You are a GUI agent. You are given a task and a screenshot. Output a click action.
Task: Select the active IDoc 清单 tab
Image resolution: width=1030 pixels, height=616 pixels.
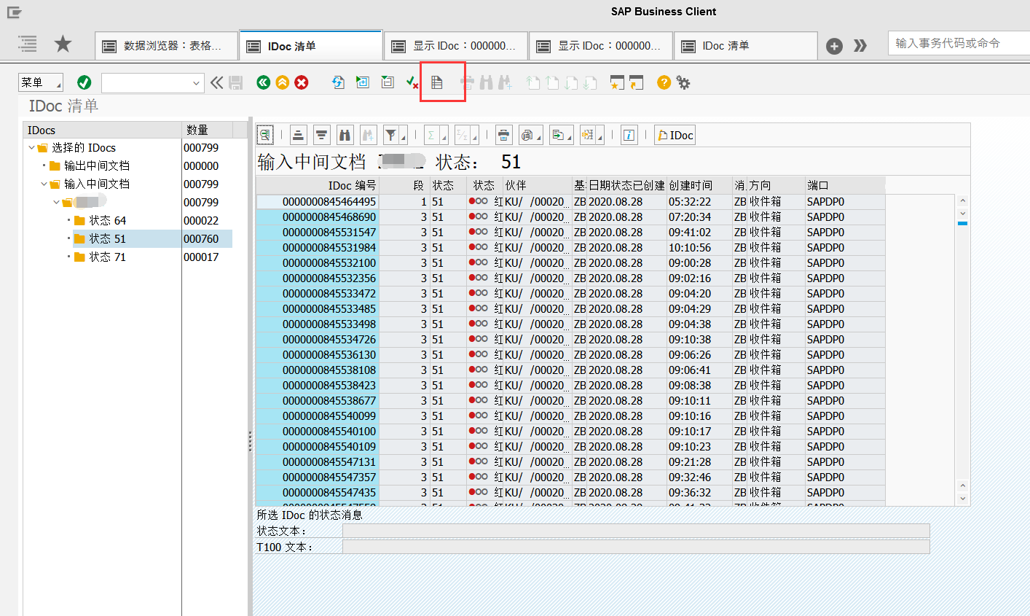[x=311, y=46]
